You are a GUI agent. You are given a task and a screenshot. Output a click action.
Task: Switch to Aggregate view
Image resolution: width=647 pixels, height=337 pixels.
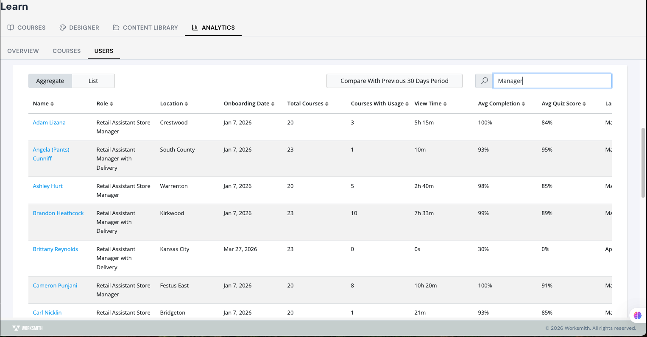[50, 81]
